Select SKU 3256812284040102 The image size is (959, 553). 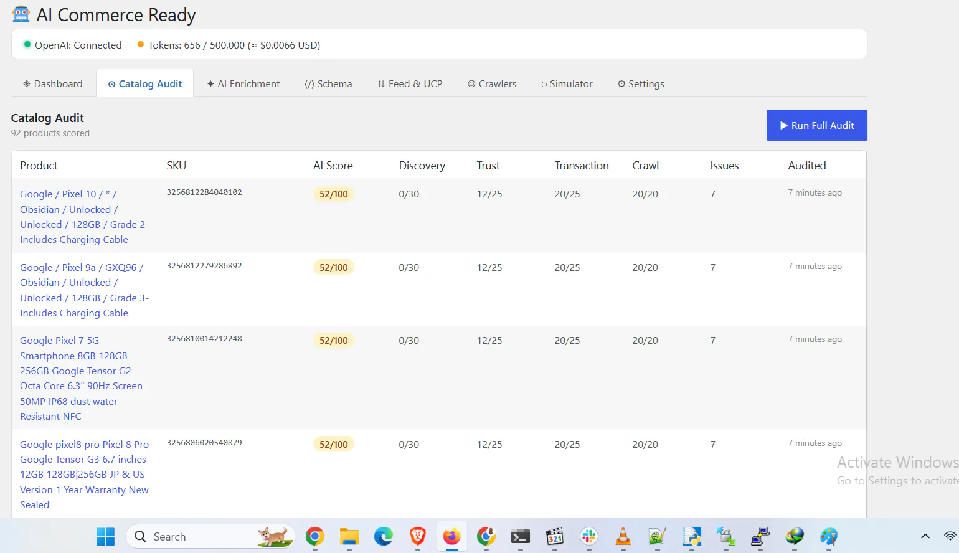[x=204, y=192]
